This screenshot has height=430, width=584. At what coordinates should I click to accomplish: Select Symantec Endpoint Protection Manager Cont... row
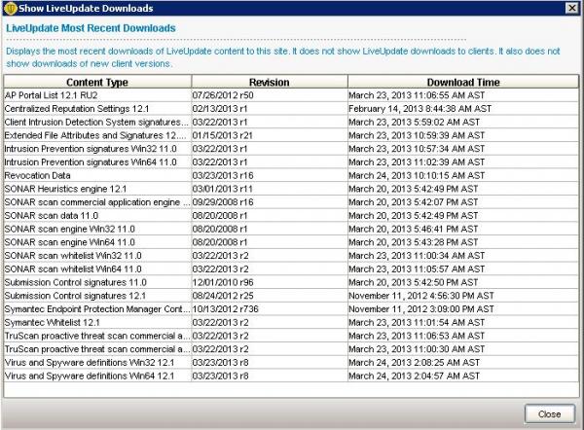pyautogui.click(x=291, y=309)
